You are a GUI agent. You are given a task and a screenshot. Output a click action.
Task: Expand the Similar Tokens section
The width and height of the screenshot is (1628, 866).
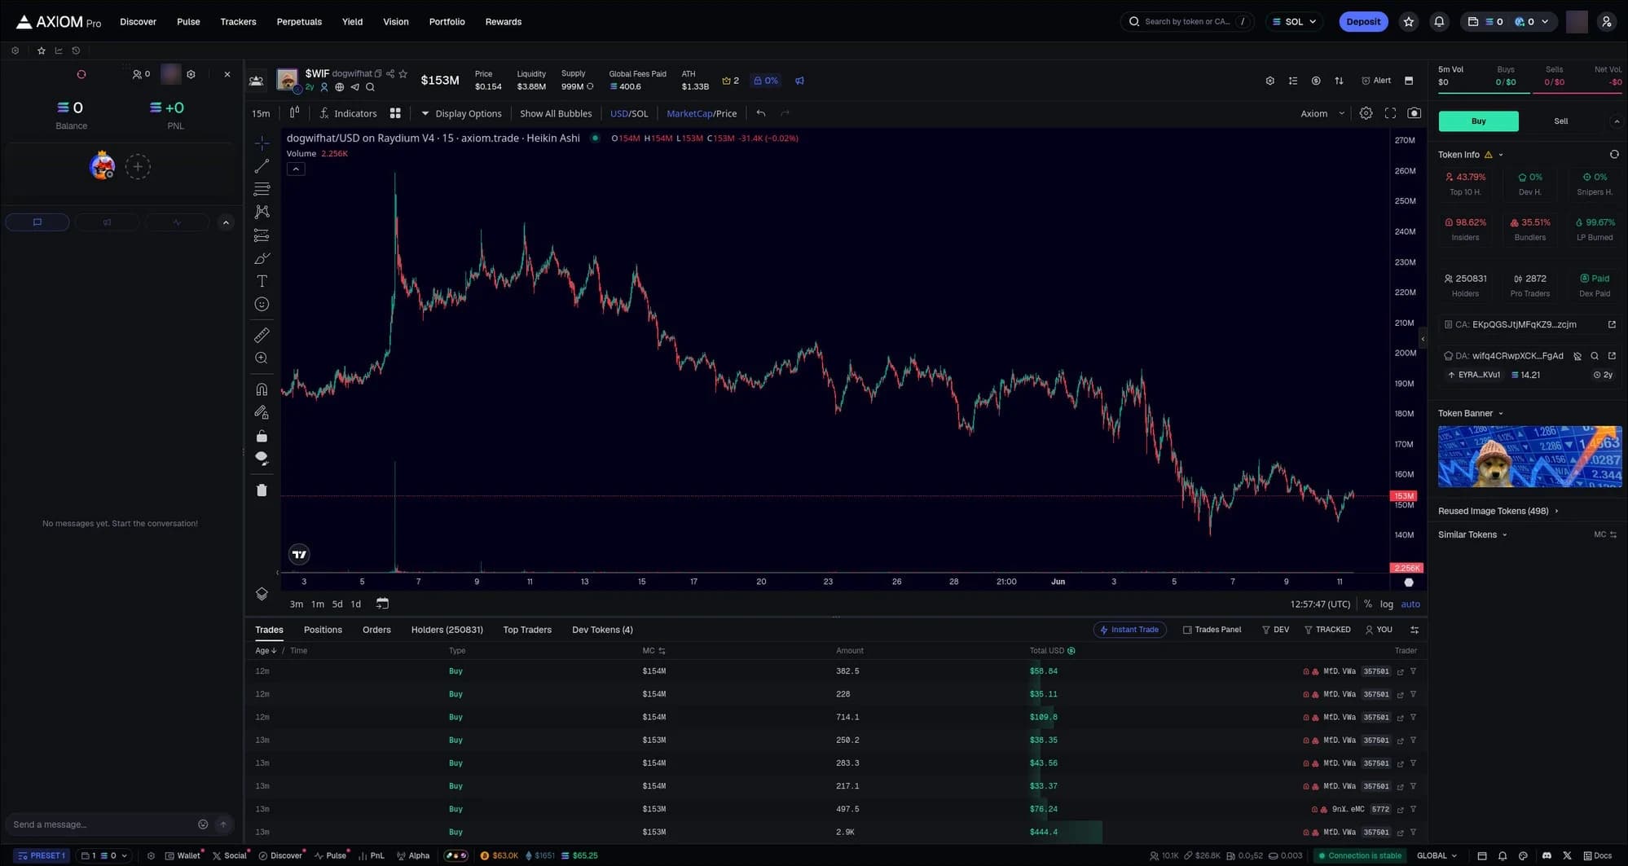pos(1472,534)
